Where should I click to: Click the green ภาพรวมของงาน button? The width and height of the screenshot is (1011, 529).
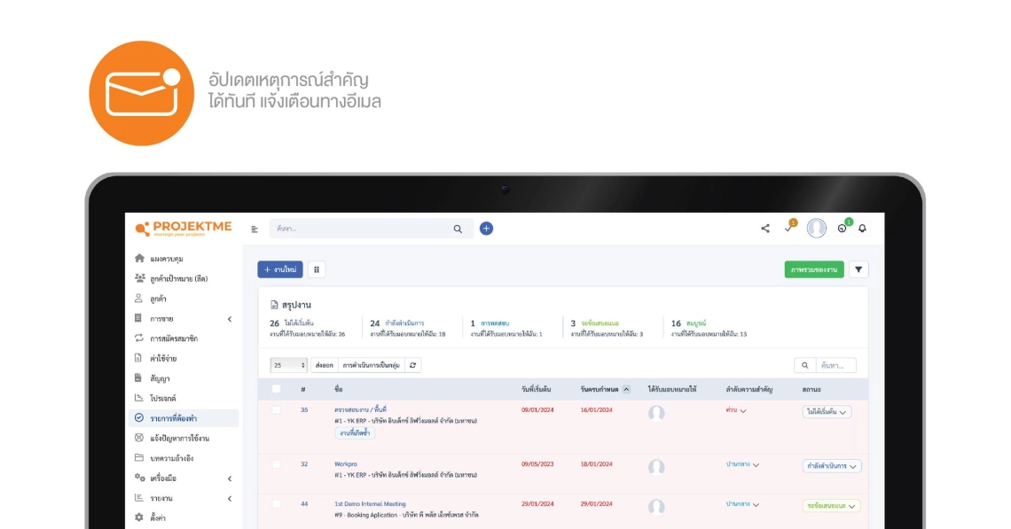click(814, 269)
